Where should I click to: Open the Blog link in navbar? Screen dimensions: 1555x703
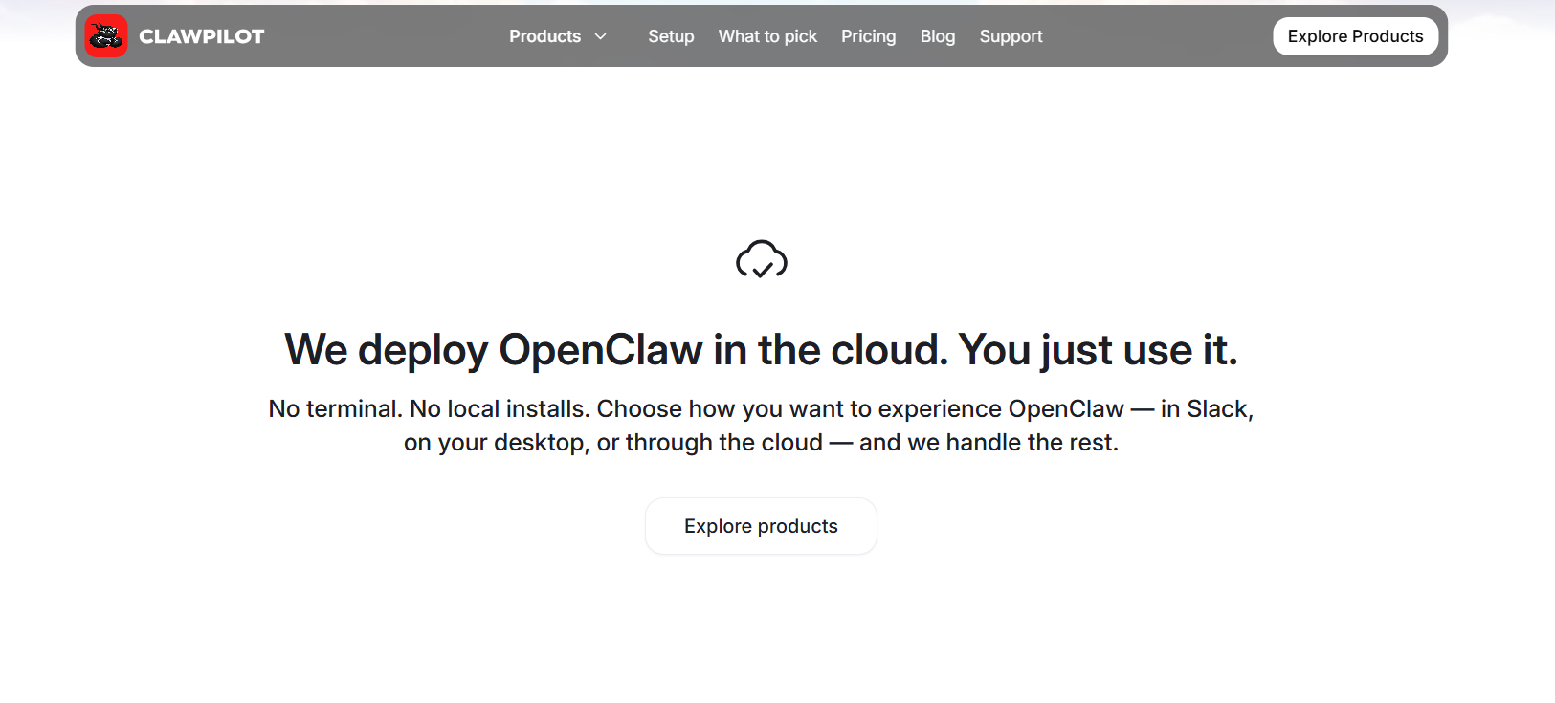point(938,36)
